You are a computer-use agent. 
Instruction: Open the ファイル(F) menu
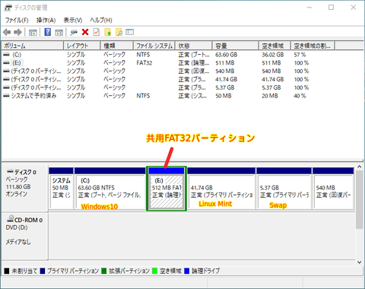(17, 20)
